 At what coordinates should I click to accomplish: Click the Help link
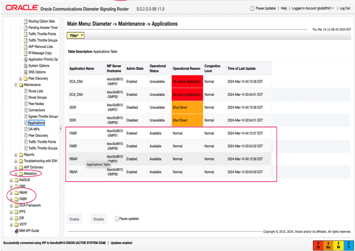(284, 8)
